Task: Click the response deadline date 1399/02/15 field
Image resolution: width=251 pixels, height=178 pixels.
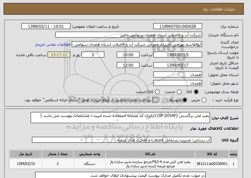Action: pyautogui.click(x=178, y=55)
